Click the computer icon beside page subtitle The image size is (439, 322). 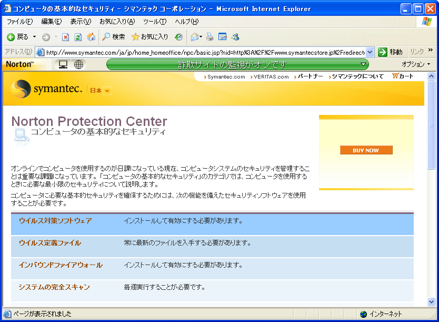(x=21, y=136)
